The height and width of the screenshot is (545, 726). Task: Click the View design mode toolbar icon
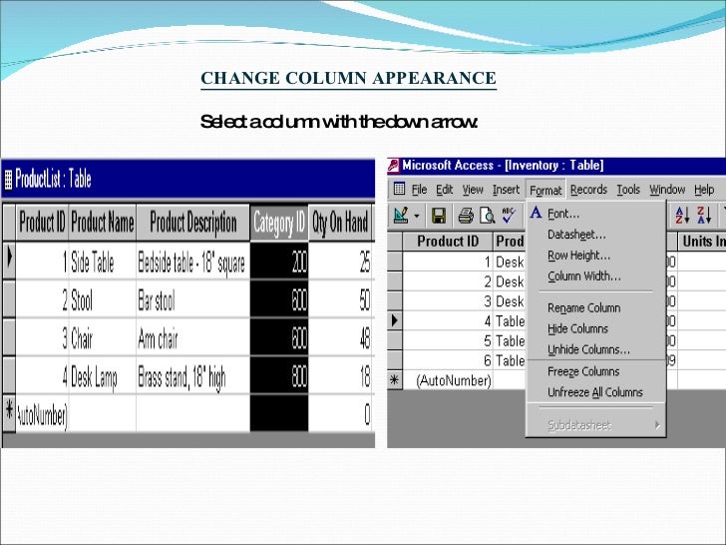[x=401, y=215]
